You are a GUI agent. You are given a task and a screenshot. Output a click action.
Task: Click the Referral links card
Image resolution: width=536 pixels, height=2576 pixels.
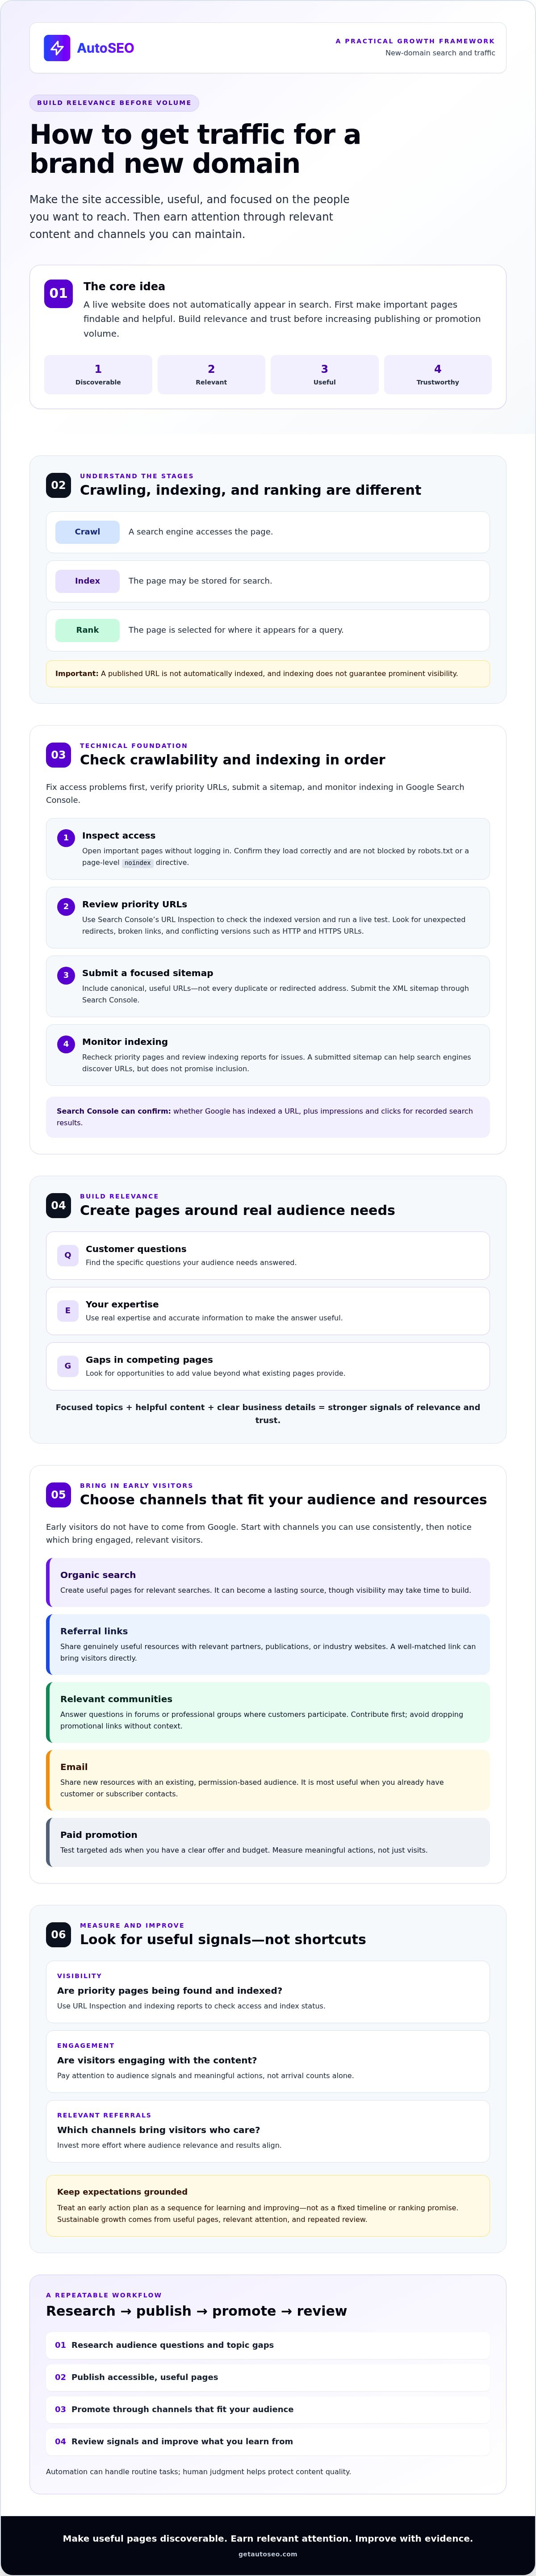click(268, 1644)
